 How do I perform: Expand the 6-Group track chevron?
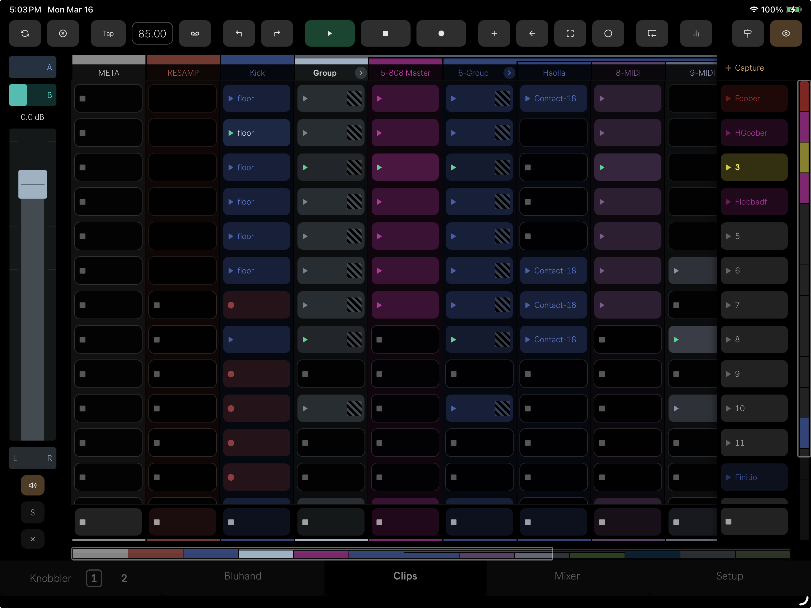point(509,73)
